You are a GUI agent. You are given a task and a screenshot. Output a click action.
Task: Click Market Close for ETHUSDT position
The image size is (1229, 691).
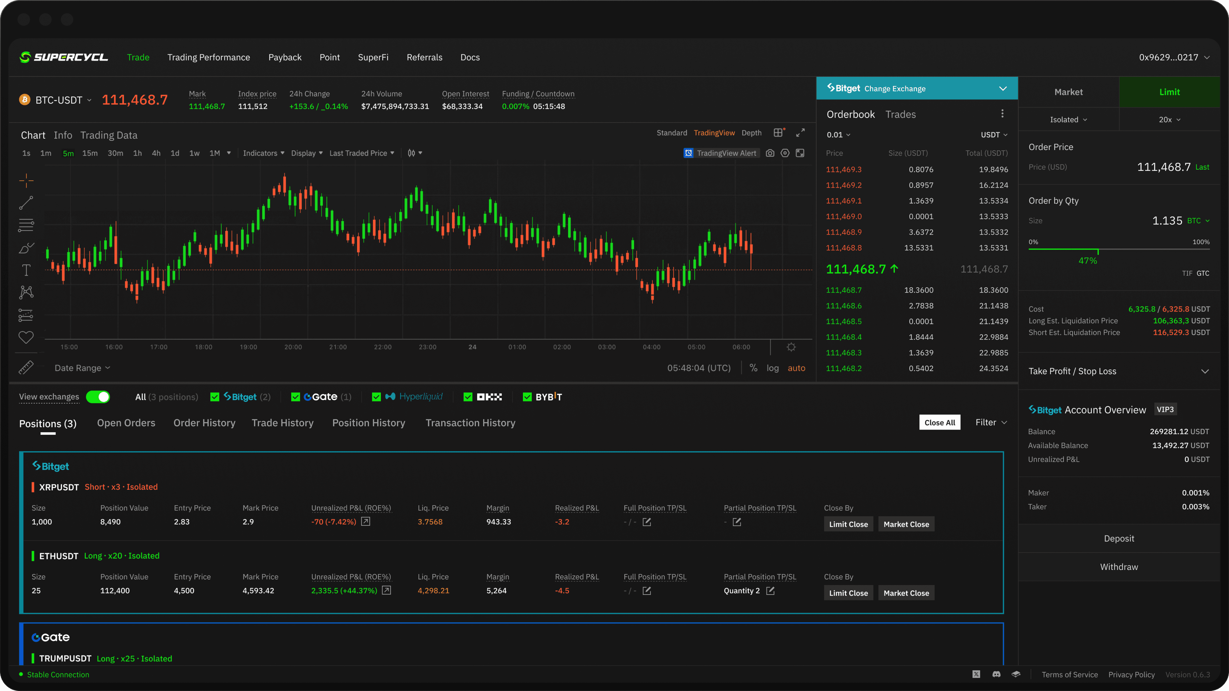tap(906, 593)
